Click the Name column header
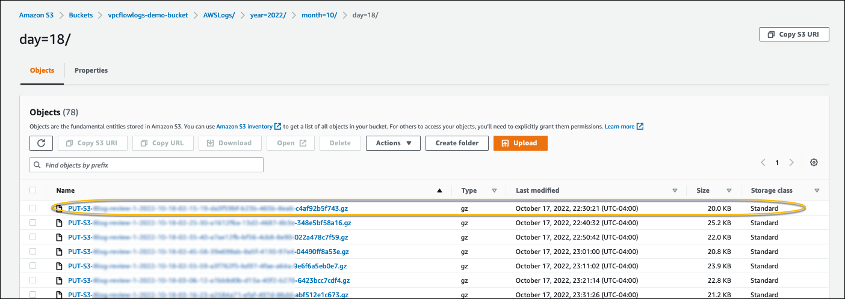This screenshot has width=845, height=299. (66, 190)
